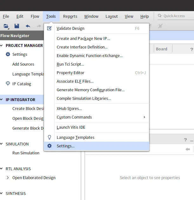Click the gear icon beside Settings... menu entry

(49, 146)
